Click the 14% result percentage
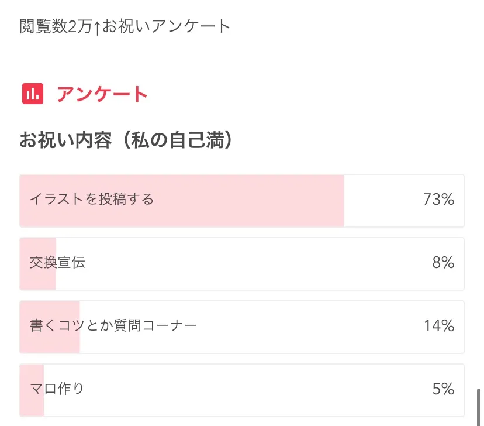The width and height of the screenshot is (484, 426). coord(439,326)
